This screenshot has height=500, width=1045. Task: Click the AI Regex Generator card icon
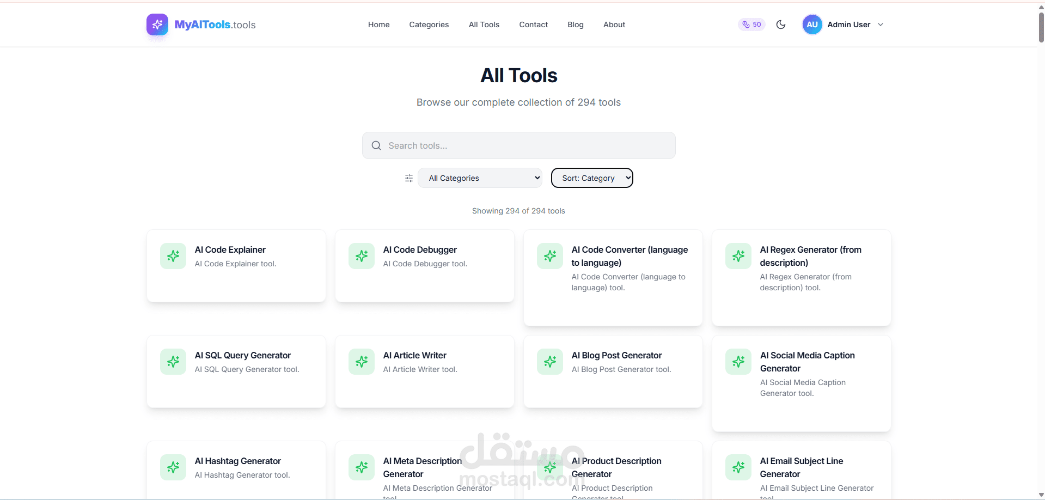[738, 255]
